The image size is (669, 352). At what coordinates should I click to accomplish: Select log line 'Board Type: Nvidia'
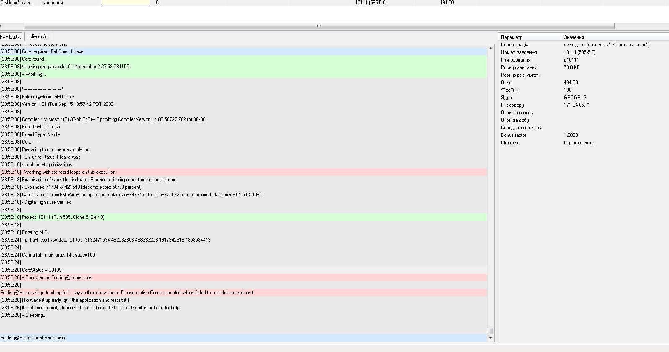coord(243,134)
